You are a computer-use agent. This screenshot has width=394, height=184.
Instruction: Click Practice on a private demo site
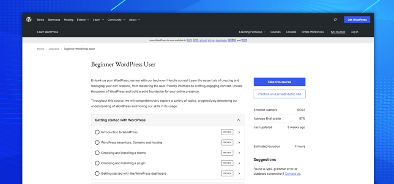pos(279,94)
